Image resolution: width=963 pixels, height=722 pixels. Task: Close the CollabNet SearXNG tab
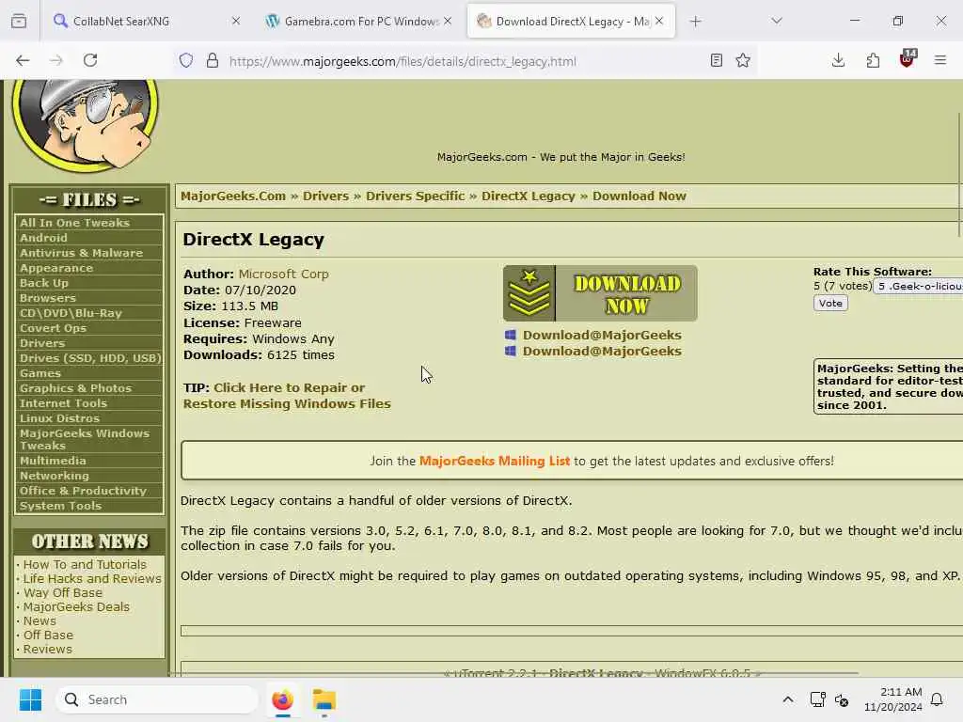pyautogui.click(x=236, y=21)
